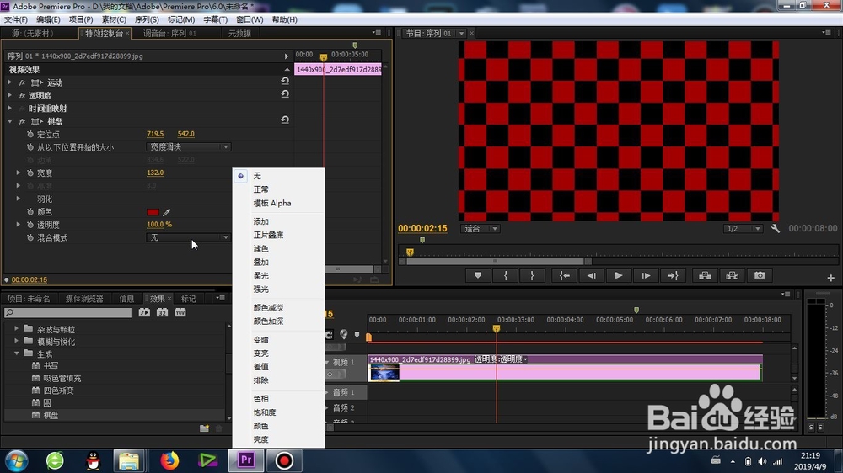
Task: Click the Extract button
Action: (733, 275)
